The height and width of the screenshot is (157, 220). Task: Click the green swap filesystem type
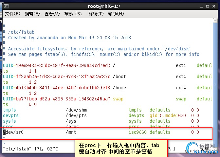tap(181, 99)
